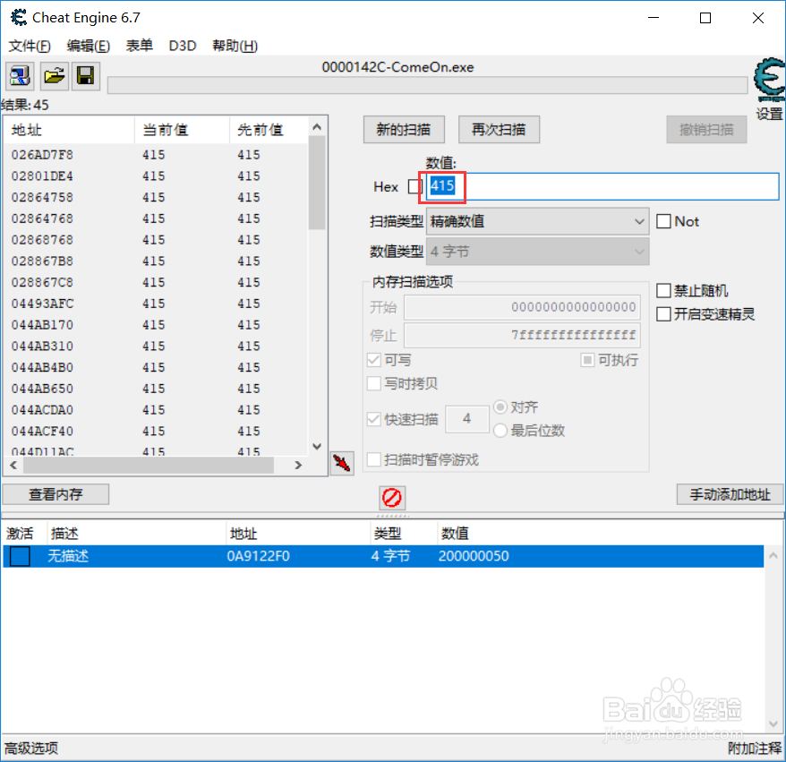The height and width of the screenshot is (762, 786).
Task: Open 高级选项 in status bar
Action: (x=31, y=749)
